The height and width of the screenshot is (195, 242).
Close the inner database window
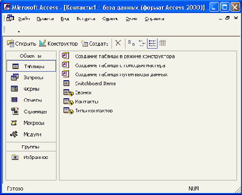point(236,18)
